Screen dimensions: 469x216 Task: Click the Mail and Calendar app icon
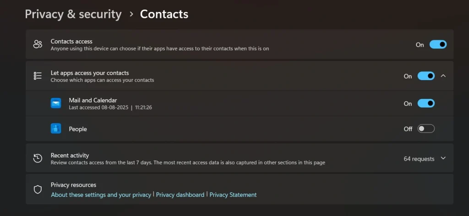pos(56,103)
